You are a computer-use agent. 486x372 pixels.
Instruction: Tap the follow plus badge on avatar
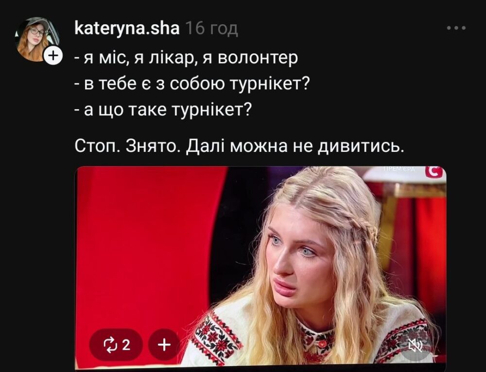tap(53, 56)
